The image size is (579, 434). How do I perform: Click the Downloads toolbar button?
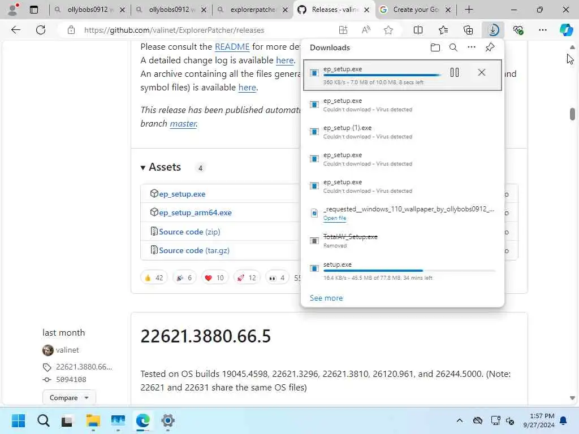[493, 30]
